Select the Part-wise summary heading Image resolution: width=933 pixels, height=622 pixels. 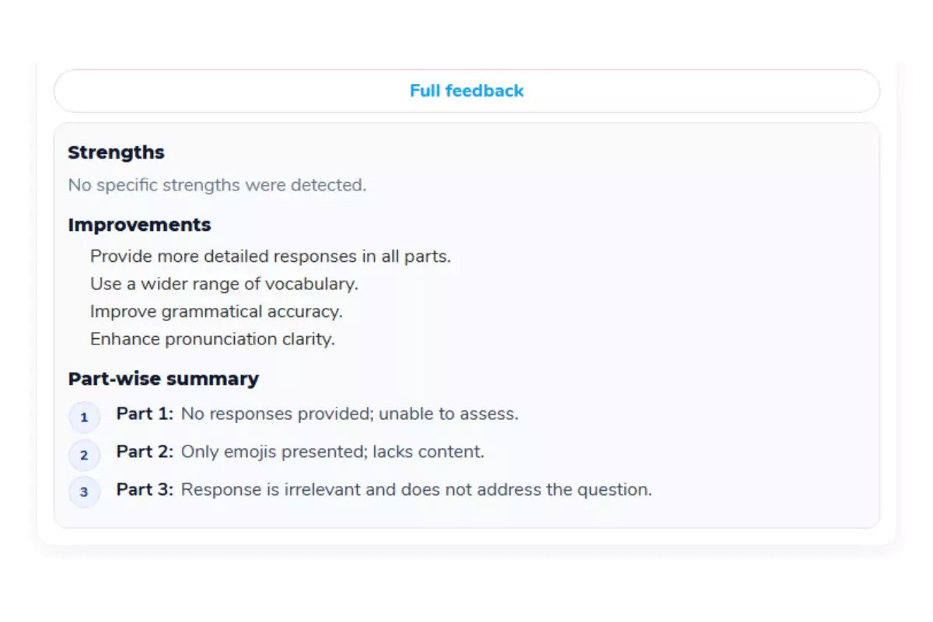(163, 379)
